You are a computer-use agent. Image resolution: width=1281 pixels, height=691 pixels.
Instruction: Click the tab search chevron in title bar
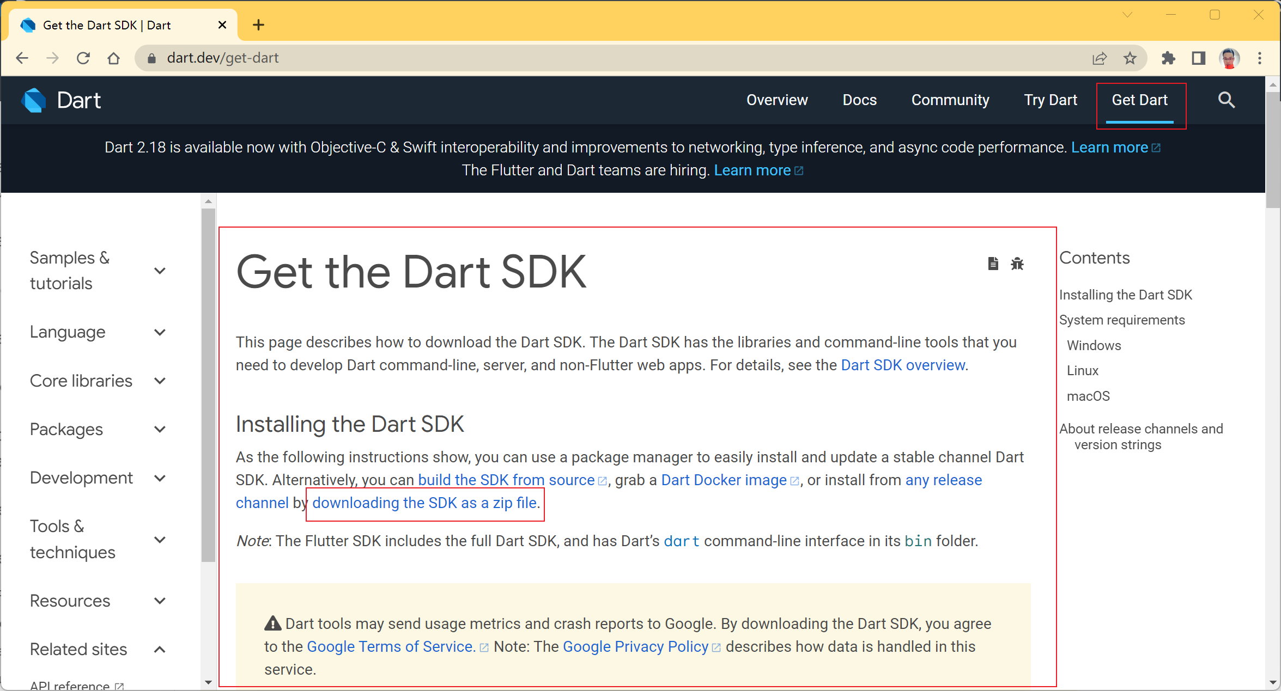[x=1127, y=15]
